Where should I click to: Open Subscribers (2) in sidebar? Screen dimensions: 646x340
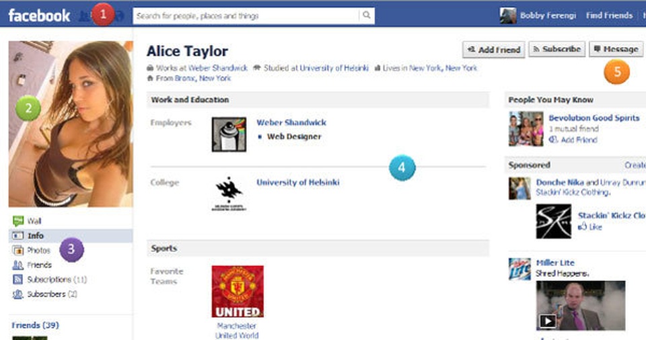pyautogui.click(x=52, y=294)
